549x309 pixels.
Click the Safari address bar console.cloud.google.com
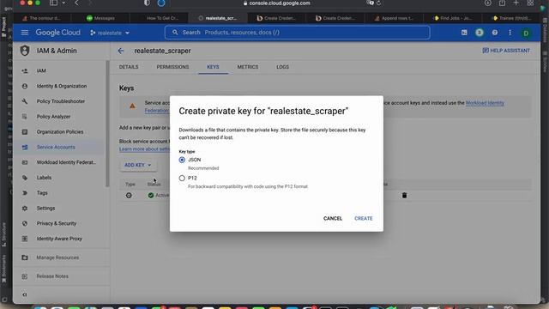[276, 3]
